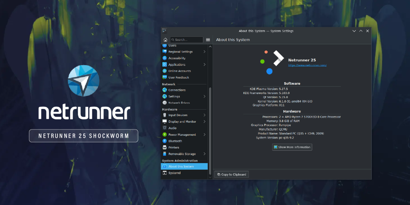Select About this System in sidebar
Screen dimensions: 410x205
[x=181, y=166]
